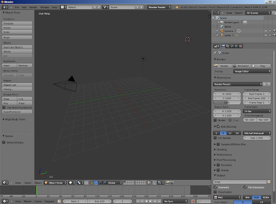Open the Object Mode dropdown
276x204 pixels.
[55, 183]
